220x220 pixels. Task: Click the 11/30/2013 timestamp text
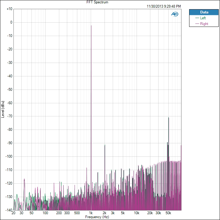164,6
